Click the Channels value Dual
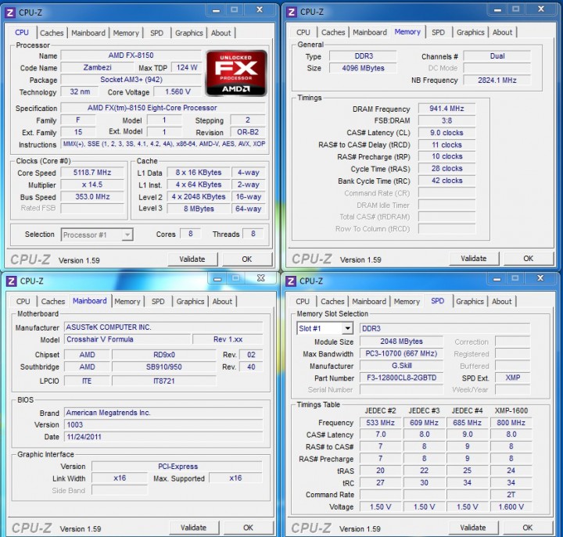This screenshot has width=563, height=537. (497, 56)
